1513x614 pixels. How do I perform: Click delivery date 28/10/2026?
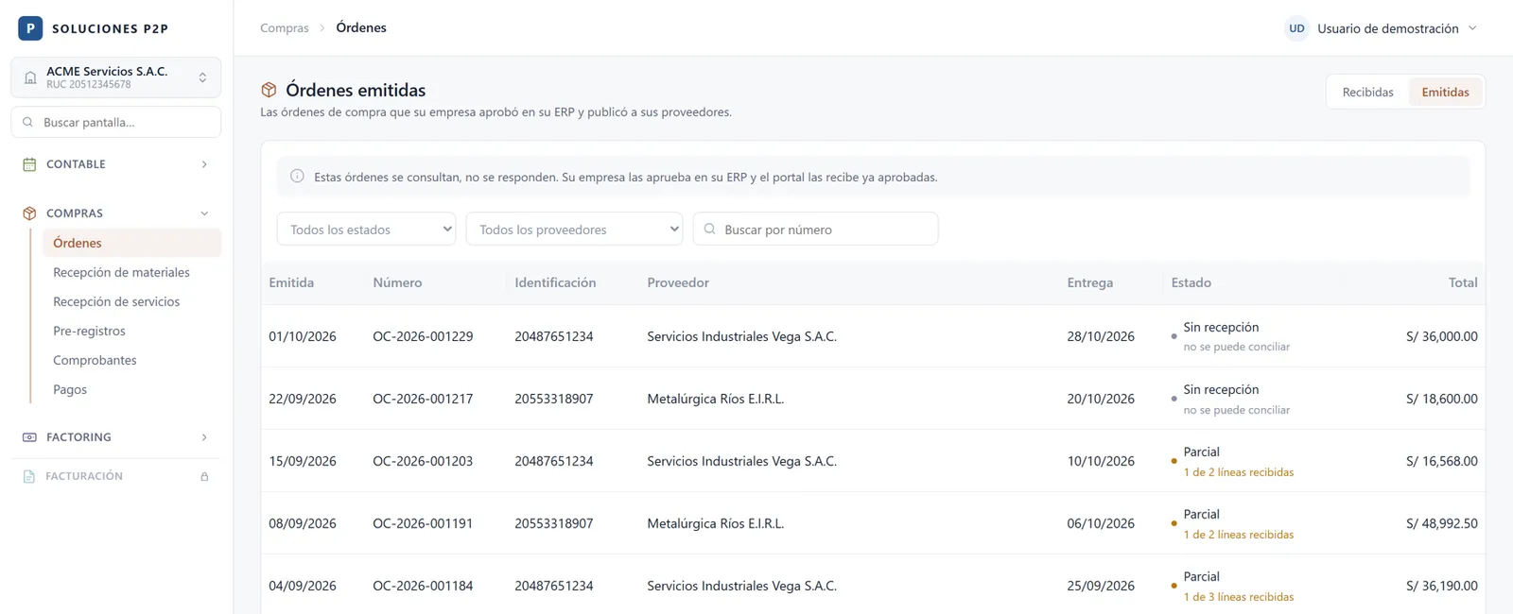[x=1101, y=336]
